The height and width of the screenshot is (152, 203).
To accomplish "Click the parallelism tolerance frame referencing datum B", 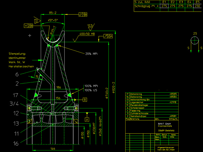I will coord(83,14).
